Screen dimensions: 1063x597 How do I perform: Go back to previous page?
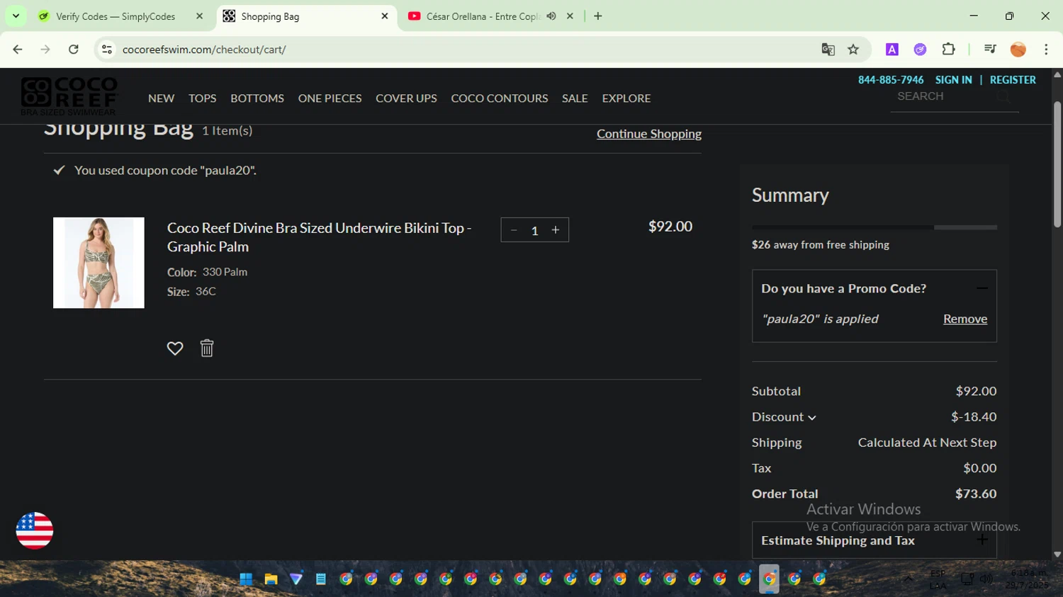click(18, 50)
